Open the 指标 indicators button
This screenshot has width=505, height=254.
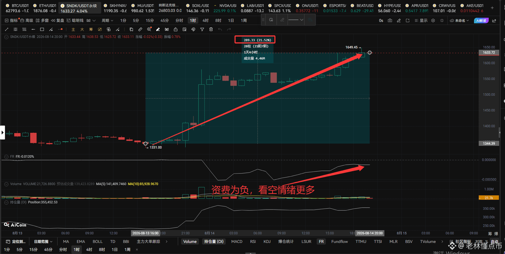click(11, 21)
